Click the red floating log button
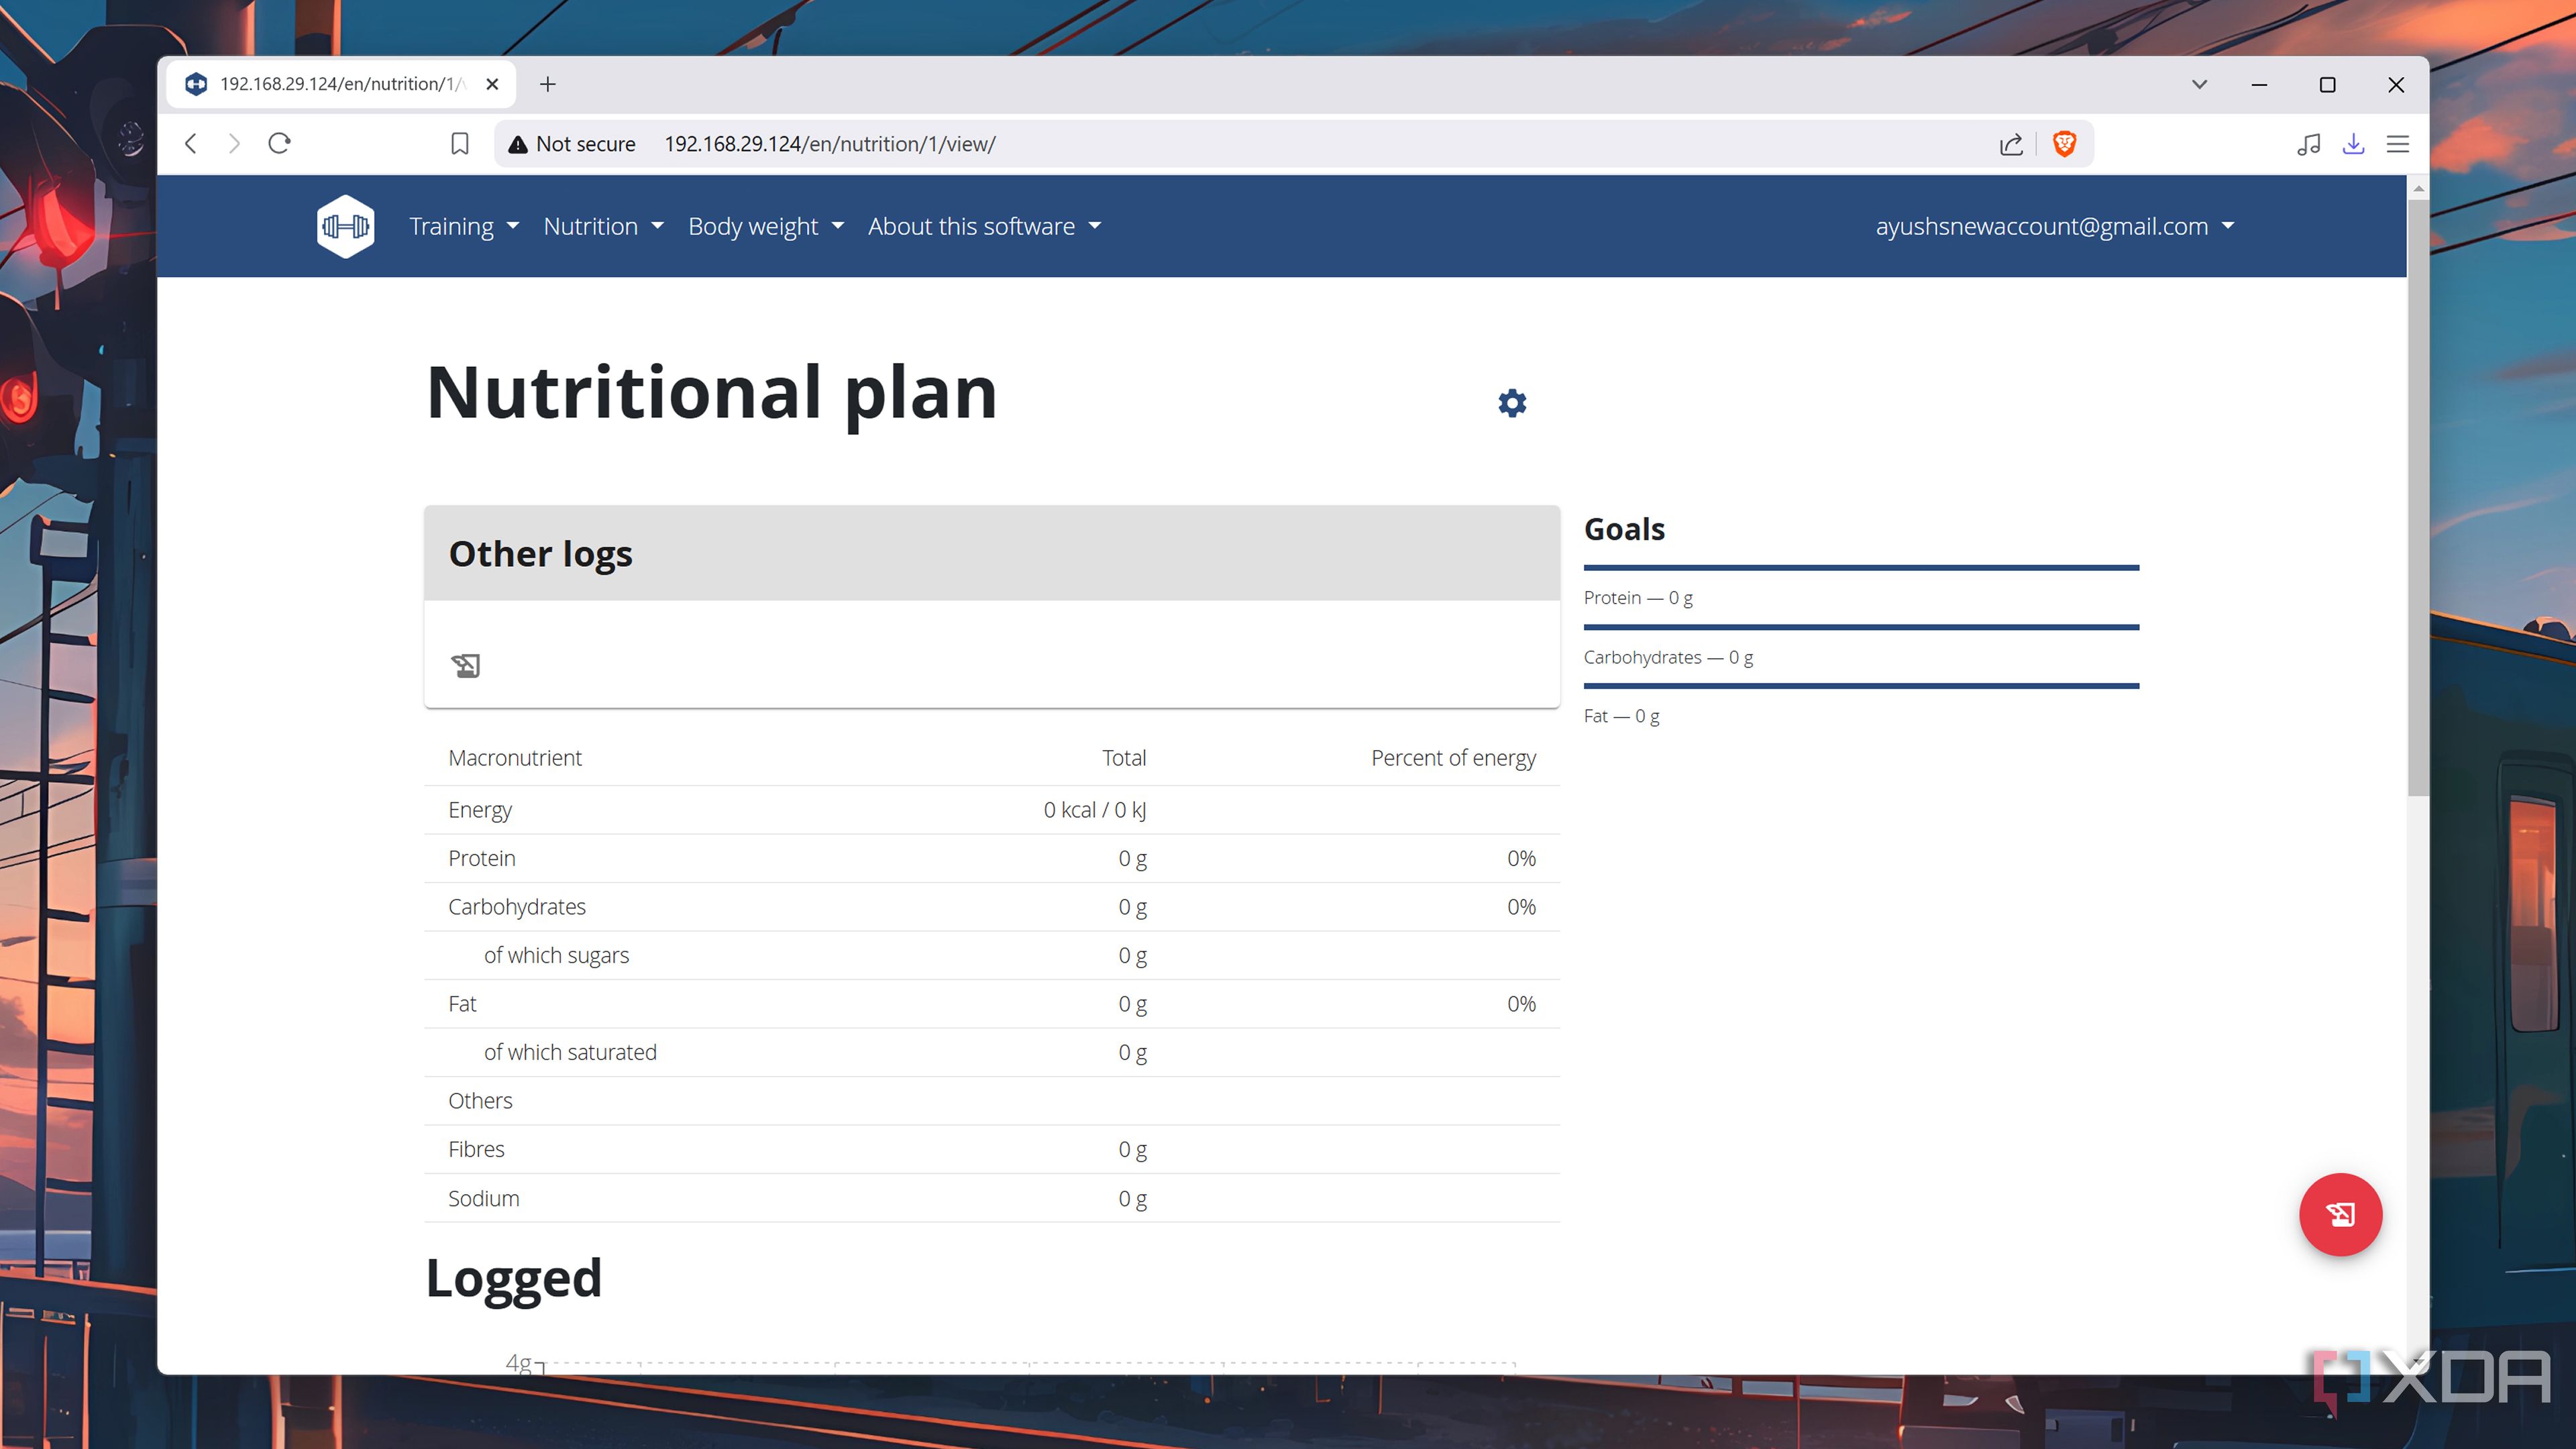Viewport: 2576px width, 1449px height. (x=2340, y=1214)
